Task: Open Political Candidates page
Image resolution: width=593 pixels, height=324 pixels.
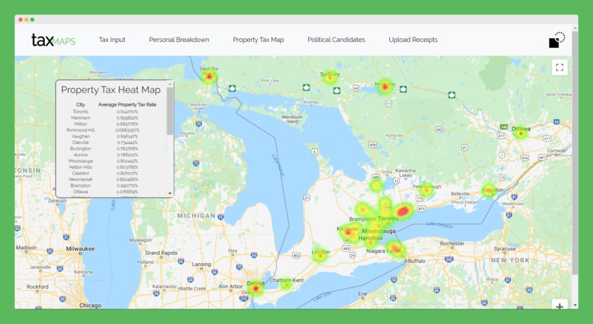Action: point(336,40)
